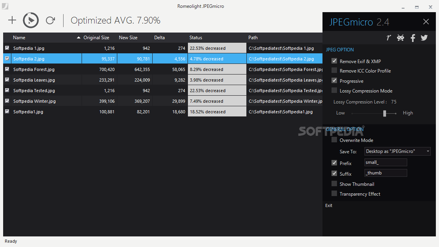Uncheck the Softpedia Tested.jpg checkbox
This screenshot has height=247, width=439.
7,90
